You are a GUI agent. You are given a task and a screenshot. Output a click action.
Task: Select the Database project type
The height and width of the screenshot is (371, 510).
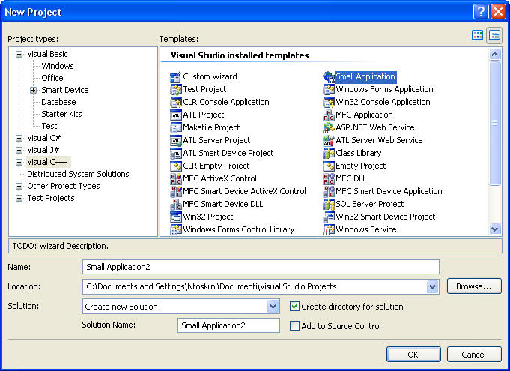[x=58, y=102]
